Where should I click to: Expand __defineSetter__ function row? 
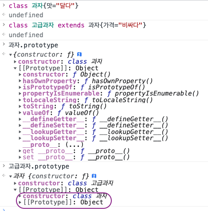pos(20,126)
